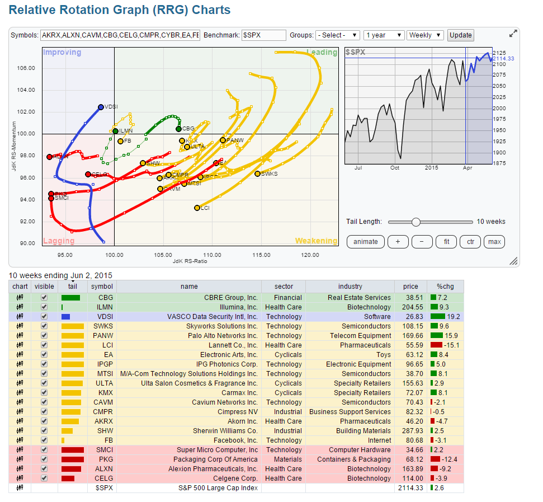The image size is (543, 502).
Task: Toggle visibility checkbox for SWKS
Action: click(44, 326)
